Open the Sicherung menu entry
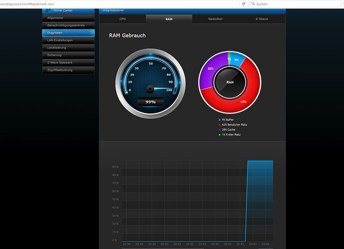Viewport: 344px width, 249px height. pos(68,55)
